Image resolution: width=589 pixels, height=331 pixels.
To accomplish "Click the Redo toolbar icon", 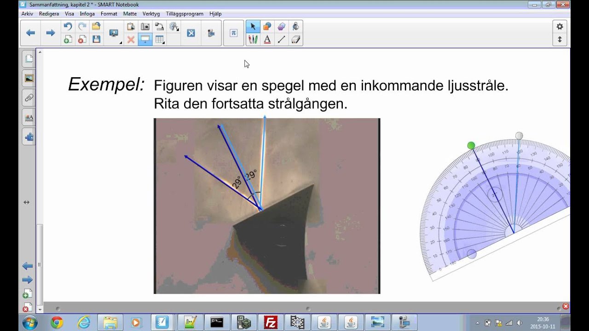I will click(x=82, y=26).
